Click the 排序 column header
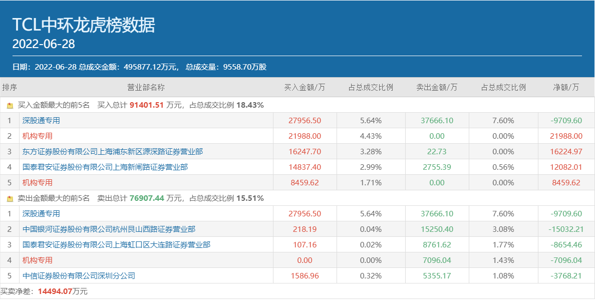The image size is (595, 300). pyautogui.click(x=10, y=87)
